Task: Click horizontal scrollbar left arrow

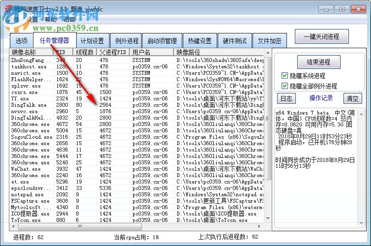Action: click(x=13, y=227)
